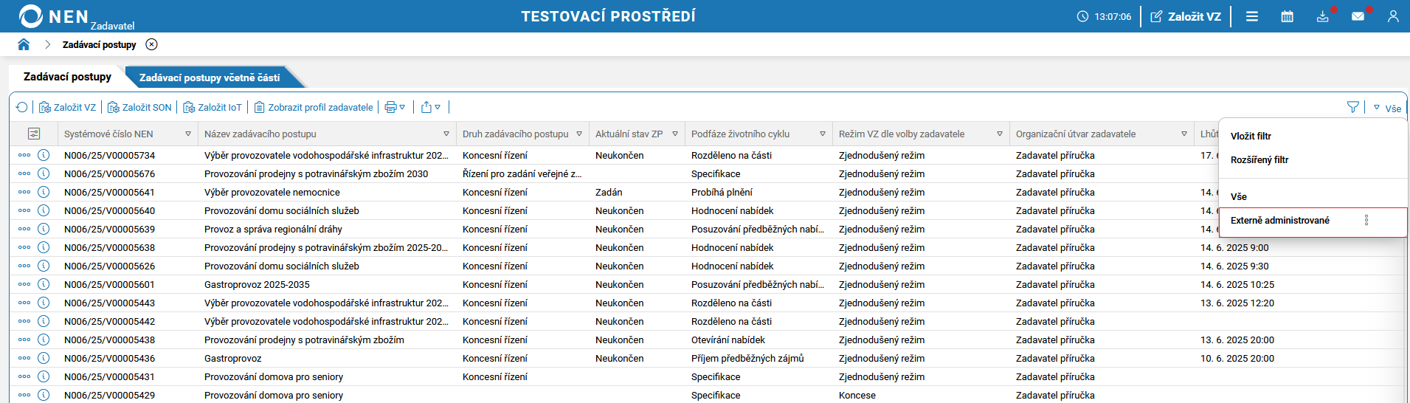Click the Systémové číslo NEN column header

(108, 134)
